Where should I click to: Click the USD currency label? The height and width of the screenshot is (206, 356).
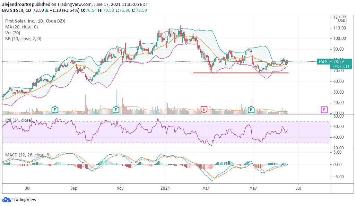tap(341, 20)
